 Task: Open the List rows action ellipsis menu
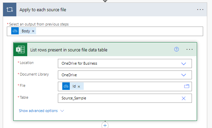[190, 49]
